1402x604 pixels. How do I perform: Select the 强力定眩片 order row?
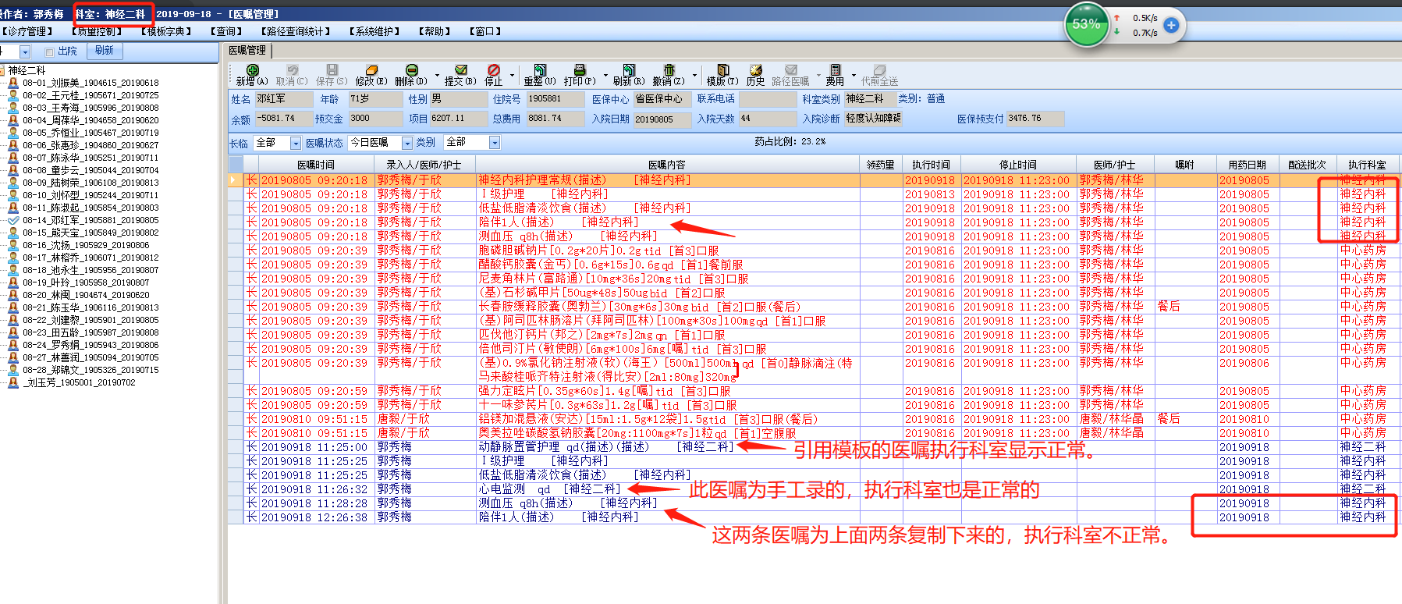coord(814,391)
